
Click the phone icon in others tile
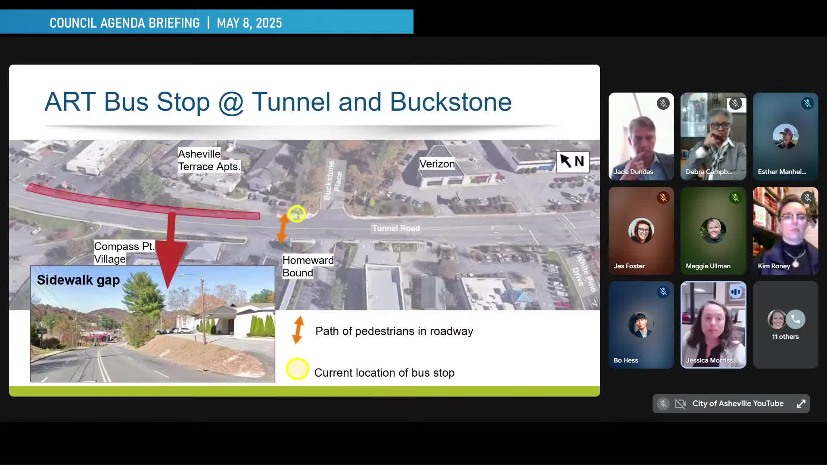pos(795,319)
